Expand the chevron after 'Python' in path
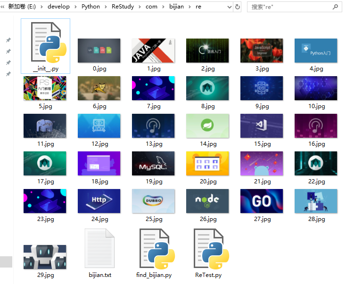This screenshot has width=346, height=284. click(x=106, y=7)
